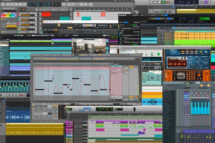Expand Current project in FL Studio browser
The image size is (215, 143).
(x=168, y=91)
